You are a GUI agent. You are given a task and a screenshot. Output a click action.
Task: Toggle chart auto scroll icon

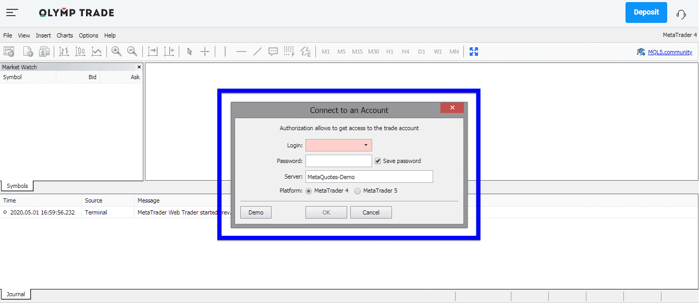point(153,51)
